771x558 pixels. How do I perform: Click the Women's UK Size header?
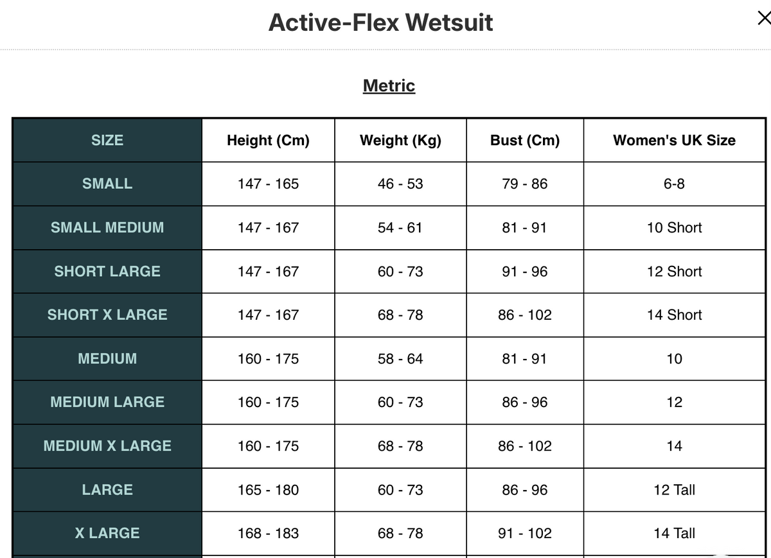point(675,140)
